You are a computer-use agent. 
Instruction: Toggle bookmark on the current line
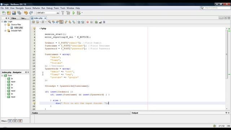click(74, 22)
